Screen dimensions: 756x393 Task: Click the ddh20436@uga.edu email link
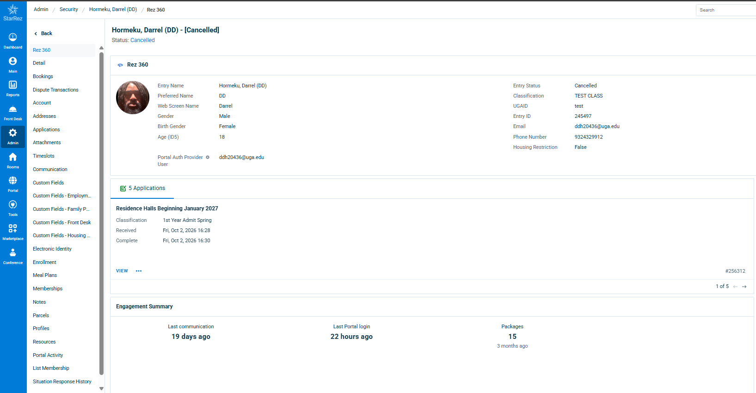pyautogui.click(x=597, y=126)
